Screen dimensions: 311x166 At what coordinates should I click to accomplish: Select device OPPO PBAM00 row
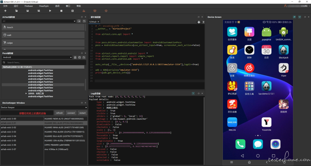click(44, 145)
